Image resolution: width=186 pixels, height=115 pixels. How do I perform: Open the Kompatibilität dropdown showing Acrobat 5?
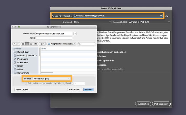coord(149,22)
